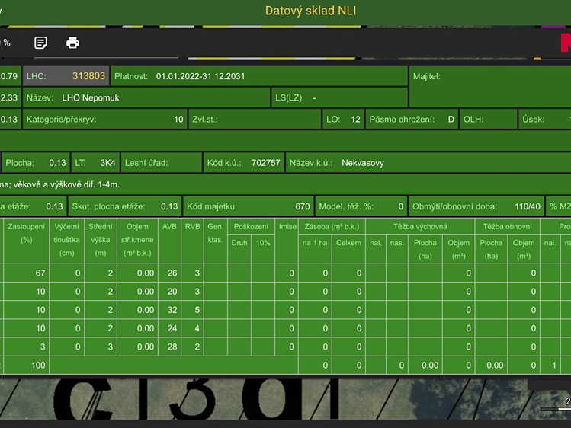Select the Střední výška column header
The image size is (571, 428).
coord(101,240)
